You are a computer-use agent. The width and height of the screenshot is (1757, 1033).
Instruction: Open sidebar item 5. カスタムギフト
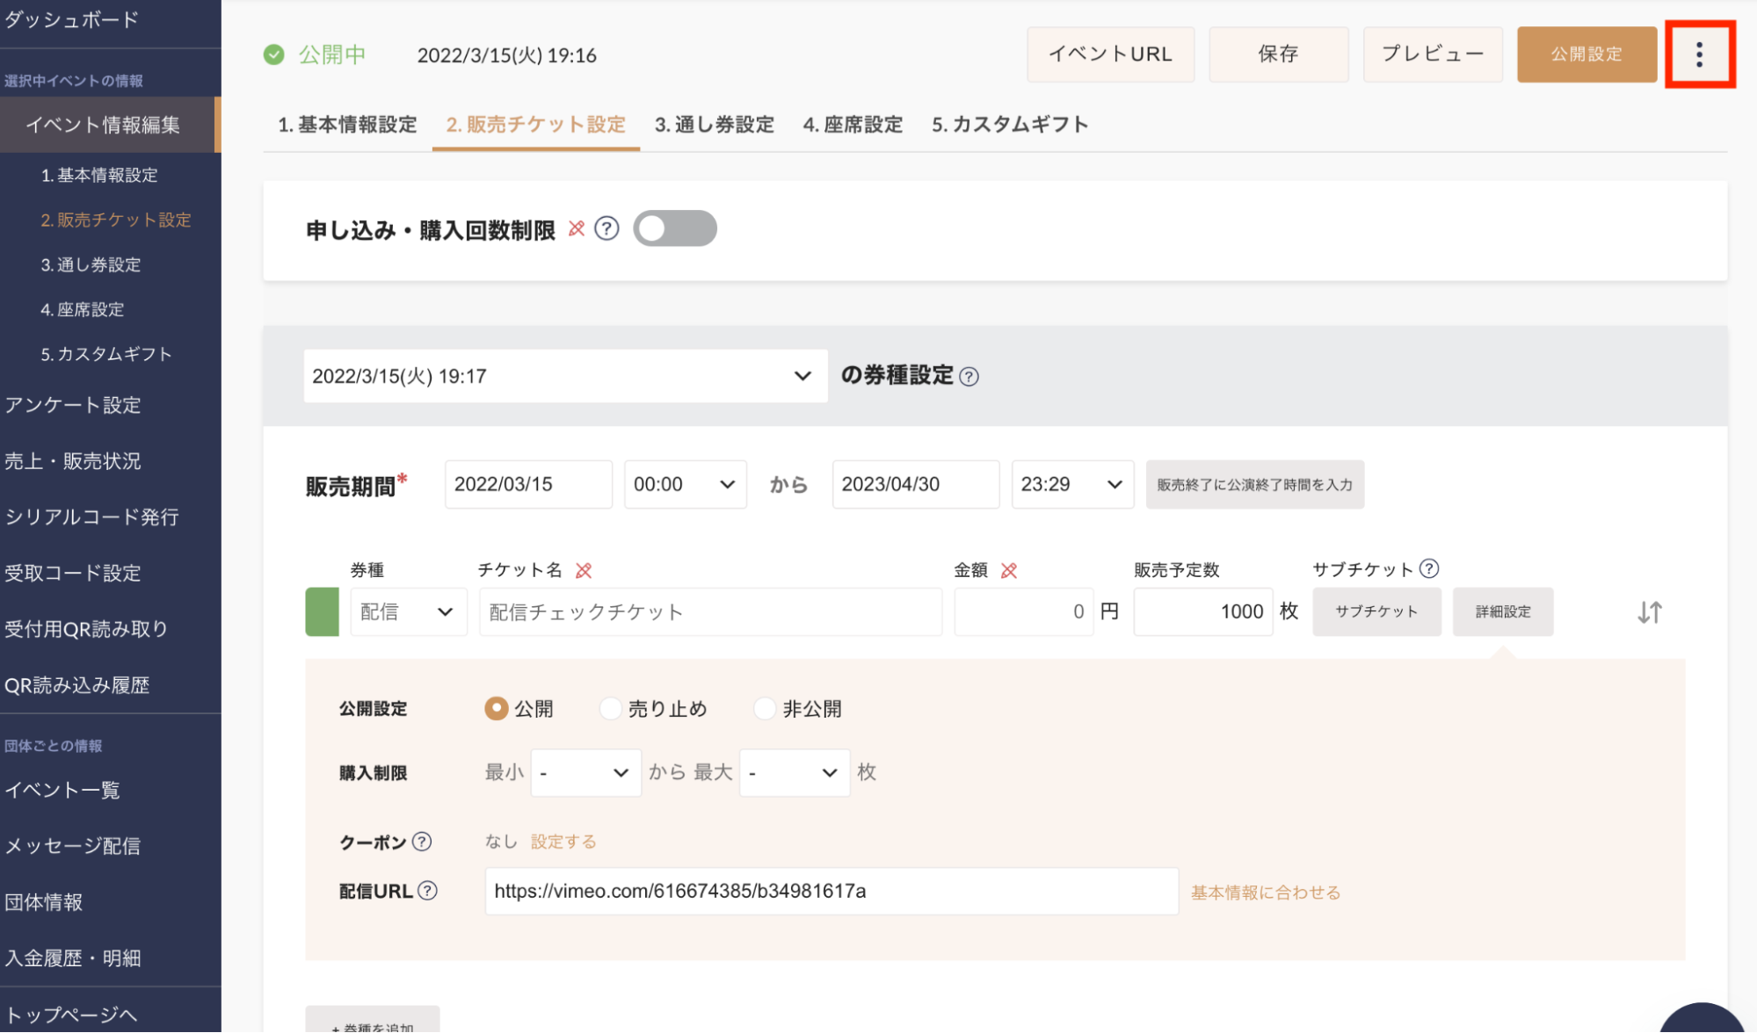click(x=106, y=354)
